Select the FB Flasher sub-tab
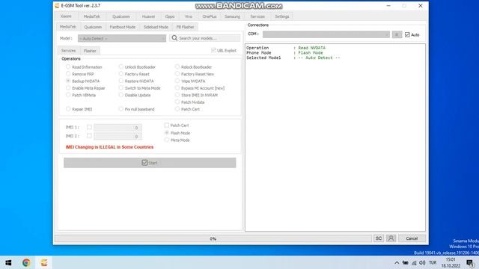 point(185,27)
